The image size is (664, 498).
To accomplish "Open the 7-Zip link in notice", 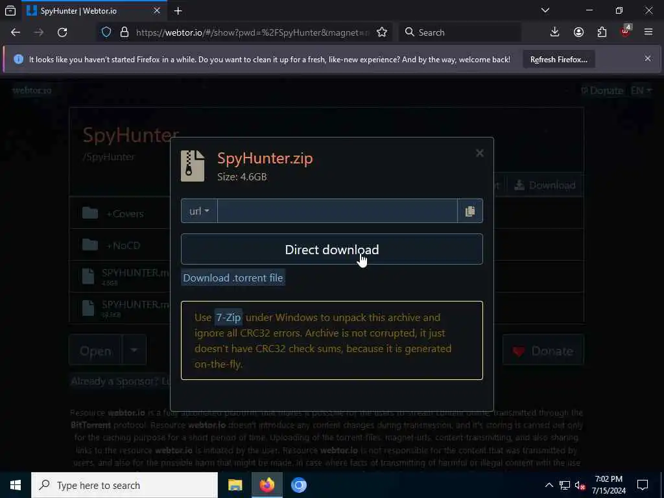I will pyautogui.click(x=228, y=317).
